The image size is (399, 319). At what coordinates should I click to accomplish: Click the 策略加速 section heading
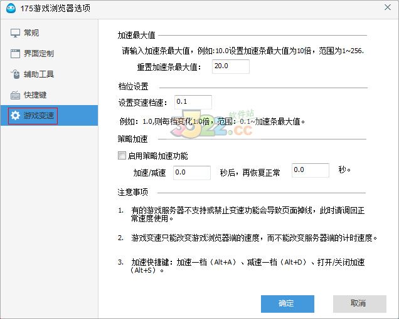click(132, 139)
